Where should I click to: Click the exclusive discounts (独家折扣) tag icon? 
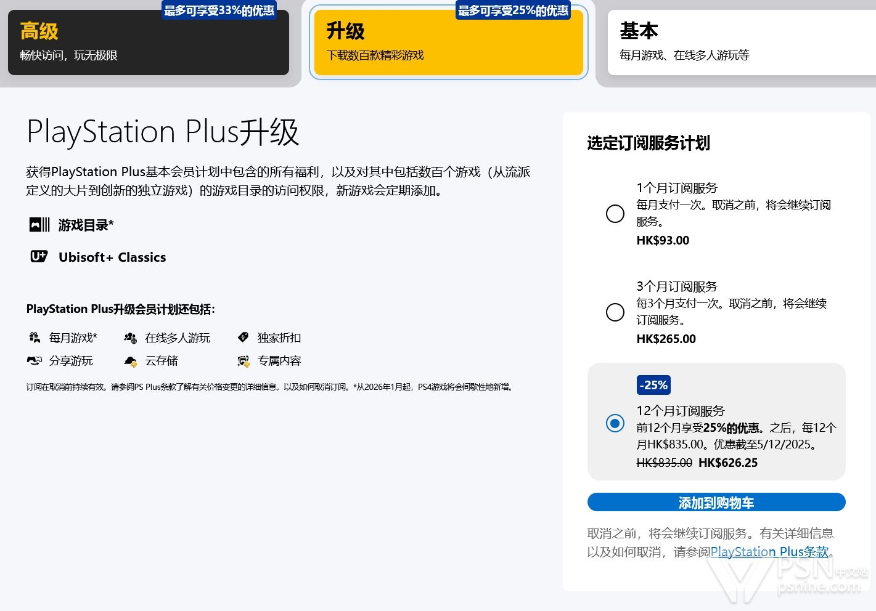click(243, 338)
